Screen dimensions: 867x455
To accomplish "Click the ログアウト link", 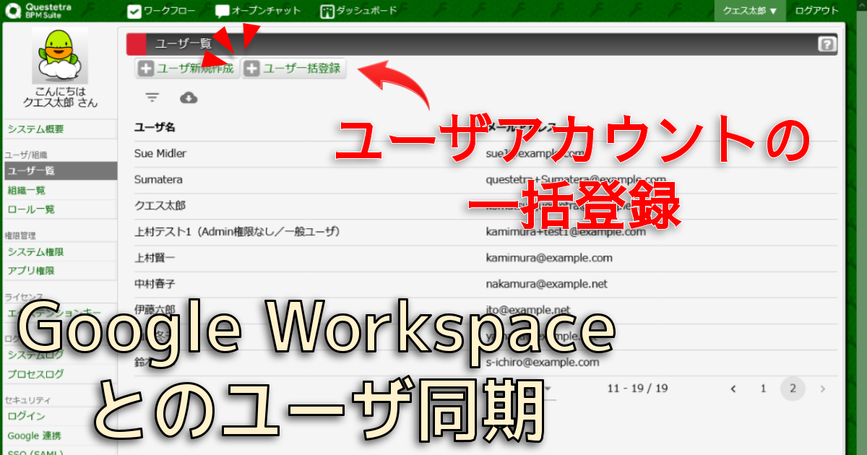I will point(817,11).
